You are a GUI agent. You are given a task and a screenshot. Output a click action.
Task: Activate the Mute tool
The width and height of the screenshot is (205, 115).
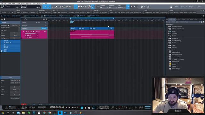[x=63, y=7]
